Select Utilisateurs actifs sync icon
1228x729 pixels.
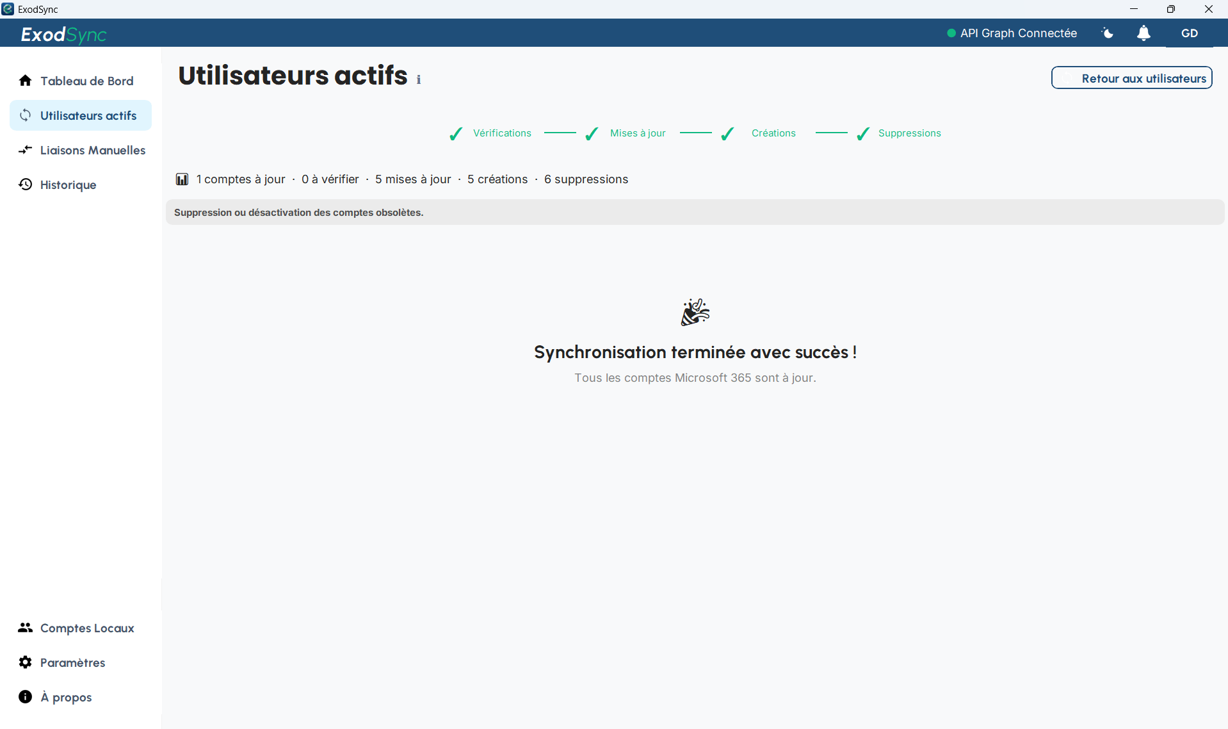tap(25, 115)
